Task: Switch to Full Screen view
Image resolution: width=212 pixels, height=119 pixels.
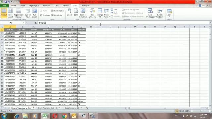Action: 34,13
